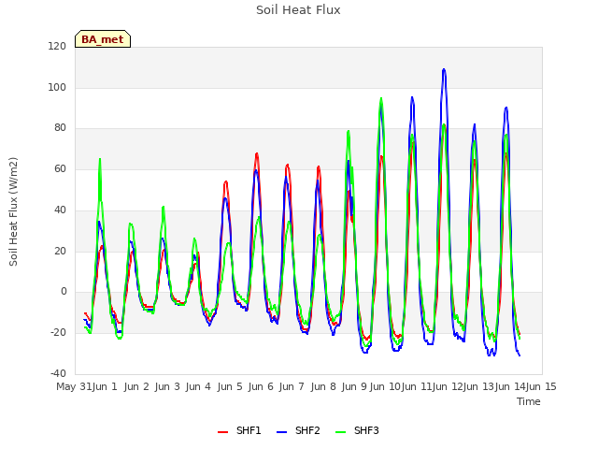Click the y-axis label Soil Heat Flux (W/m2)
Screen dimensions: 598x449
click(13, 211)
